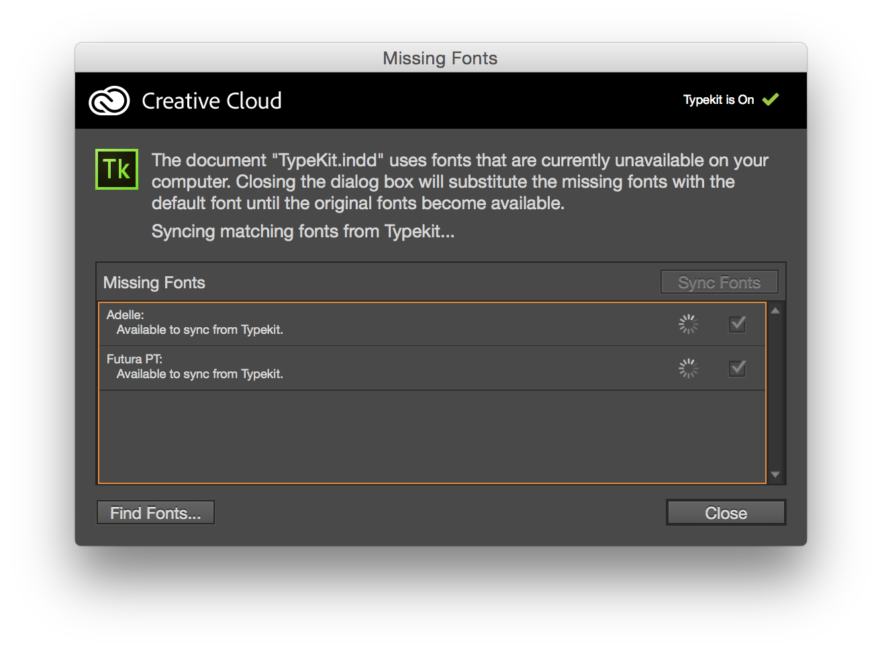
Task: Toggle the Futura PT font checkbox
Action: [x=737, y=368]
